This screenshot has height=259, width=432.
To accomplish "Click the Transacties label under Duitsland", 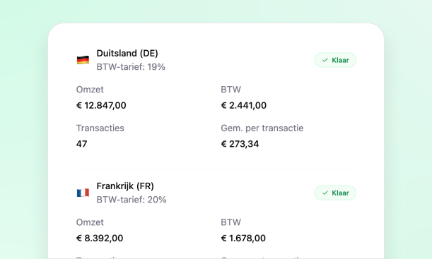I will click(x=100, y=128).
